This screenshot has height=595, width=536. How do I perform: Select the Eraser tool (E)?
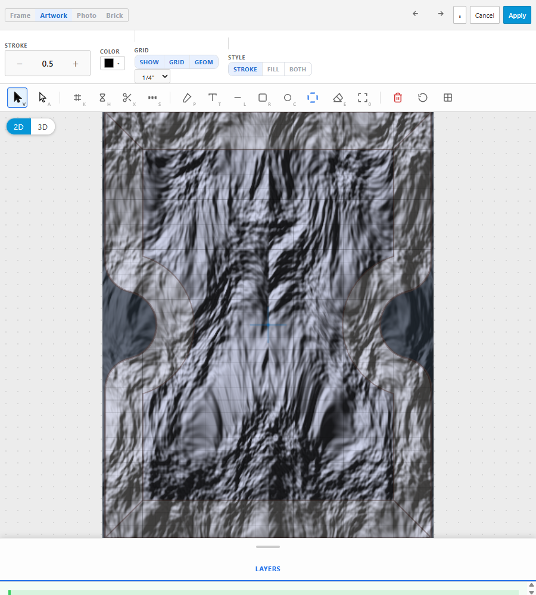(x=338, y=98)
